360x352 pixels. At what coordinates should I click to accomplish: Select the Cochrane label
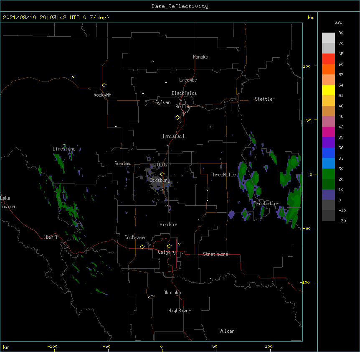point(134,237)
